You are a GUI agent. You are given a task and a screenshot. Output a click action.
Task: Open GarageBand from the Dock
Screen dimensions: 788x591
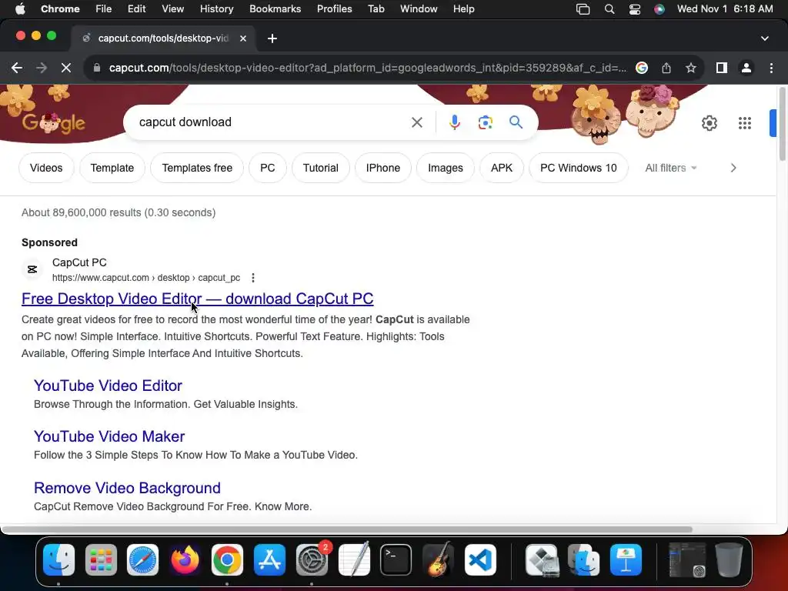pyautogui.click(x=438, y=560)
